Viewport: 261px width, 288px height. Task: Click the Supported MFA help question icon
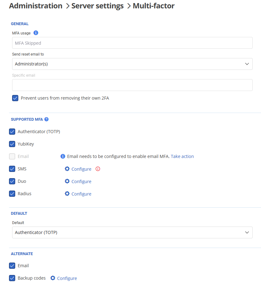click(x=47, y=119)
